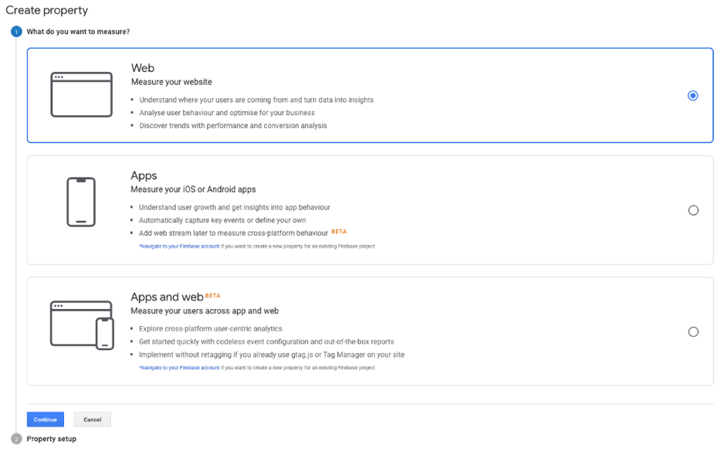Click the Apps smartphone icon
Viewport: 728px width, 452px height.
click(81, 202)
